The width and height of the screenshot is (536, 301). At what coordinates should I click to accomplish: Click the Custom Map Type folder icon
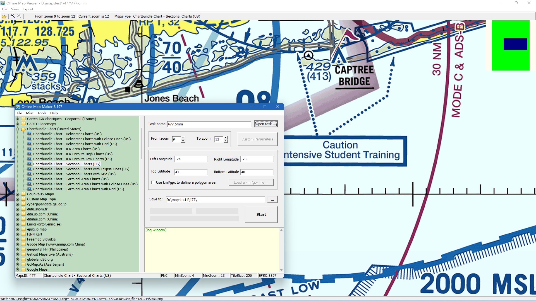(x=23, y=199)
